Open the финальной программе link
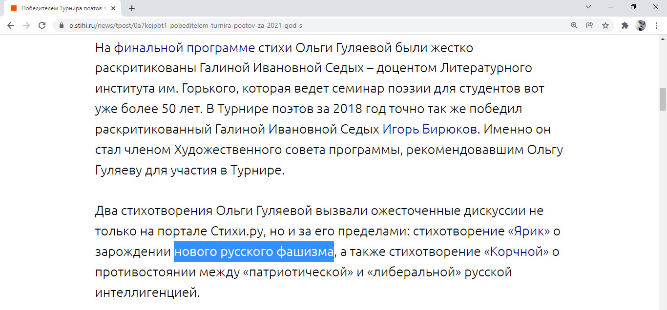The image size is (667, 310). pos(185,48)
